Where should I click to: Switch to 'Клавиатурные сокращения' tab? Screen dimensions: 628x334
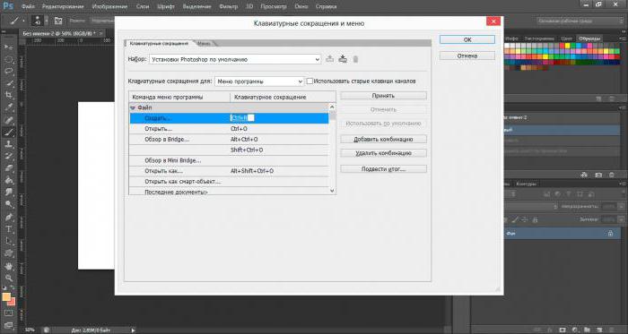coord(159,43)
